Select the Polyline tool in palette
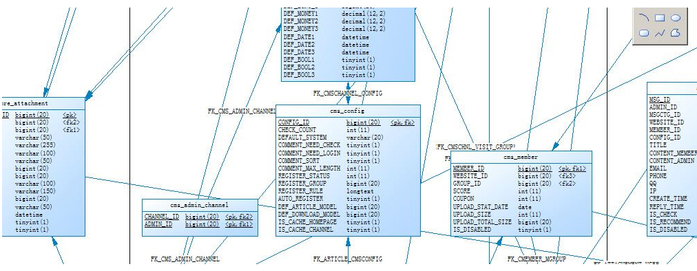This screenshot has width=697, height=271. point(660,33)
